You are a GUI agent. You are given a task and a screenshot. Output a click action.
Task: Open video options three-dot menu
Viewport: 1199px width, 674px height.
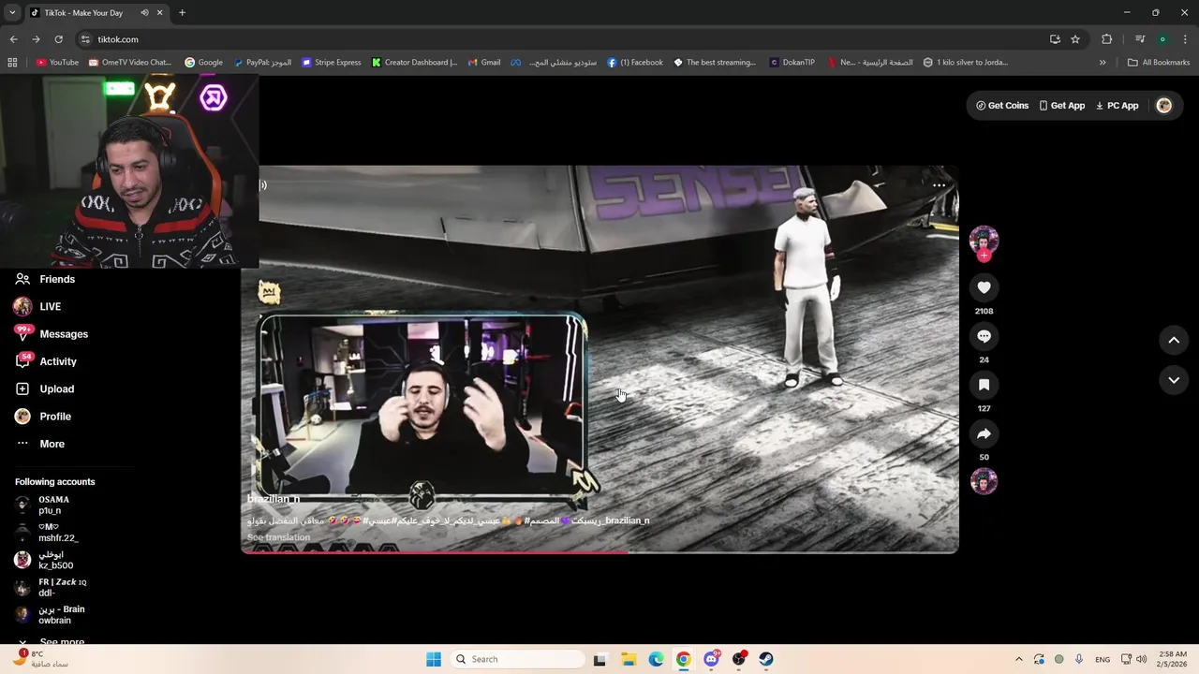click(x=939, y=185)
